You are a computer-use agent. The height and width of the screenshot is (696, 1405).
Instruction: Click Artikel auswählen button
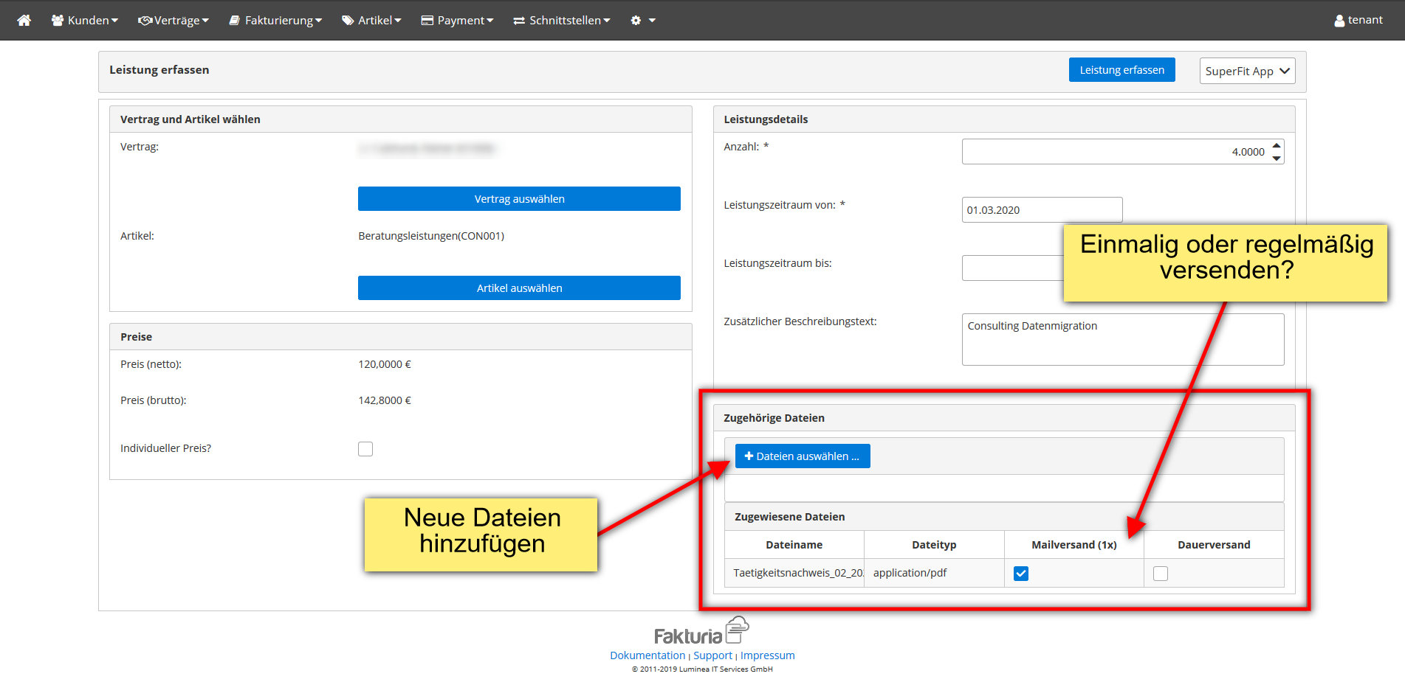pyautogui.click(x=519, y=288)
